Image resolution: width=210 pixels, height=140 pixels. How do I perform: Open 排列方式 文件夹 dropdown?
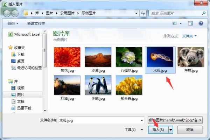(x=189, y=36)
